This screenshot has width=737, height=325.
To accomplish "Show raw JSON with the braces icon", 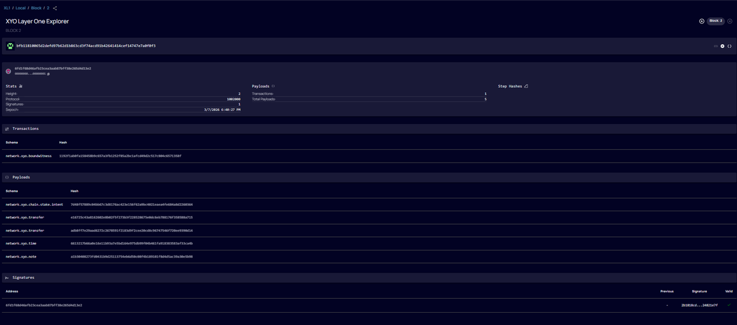I will tap(730, 46).
